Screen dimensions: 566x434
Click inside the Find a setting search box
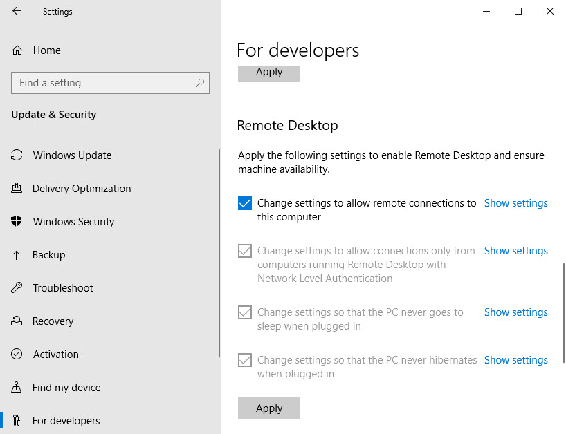(x=104, y=82)
